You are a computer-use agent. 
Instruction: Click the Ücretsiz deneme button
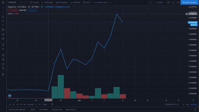tap(189, 2)
